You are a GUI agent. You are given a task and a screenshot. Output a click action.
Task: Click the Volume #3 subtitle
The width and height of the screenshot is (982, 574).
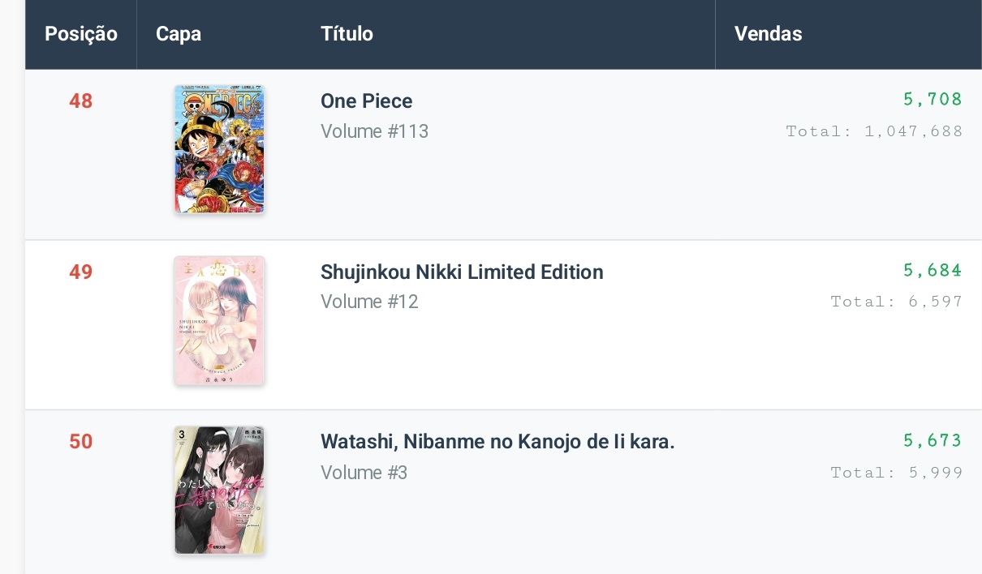[364, 472]
